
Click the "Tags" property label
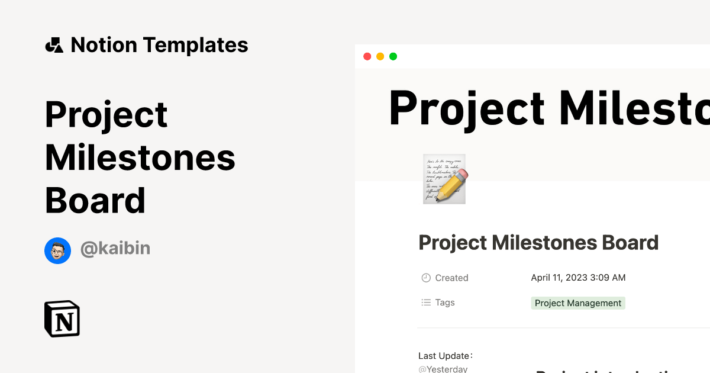pyautogui.click(x=446, y=302)
